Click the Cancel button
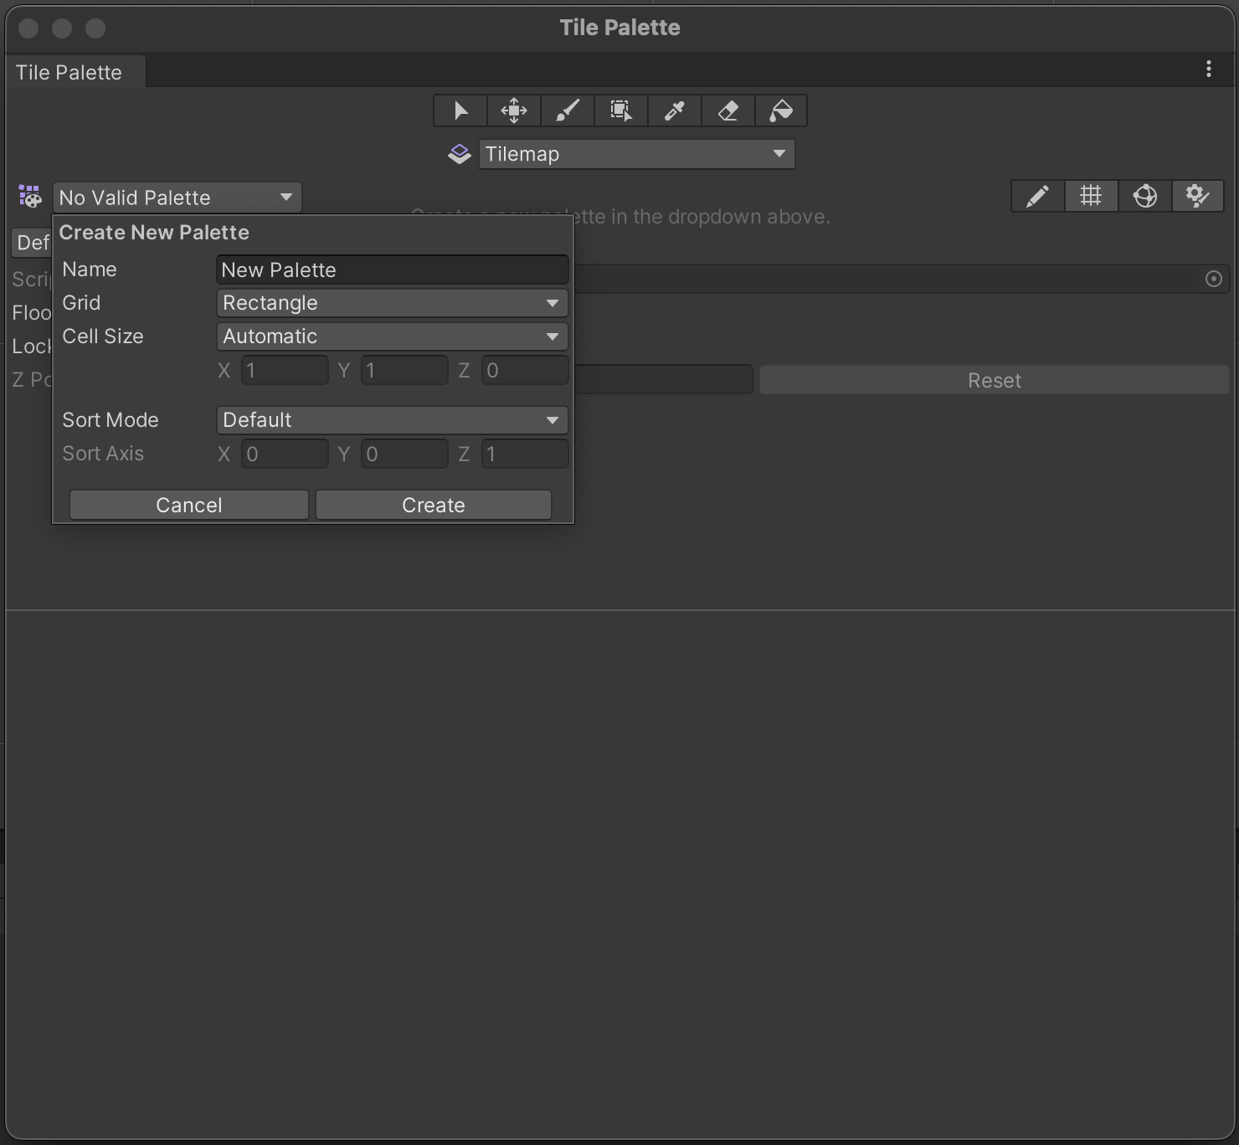This screenshot has width=1239, height=1145. pos(189,506)
